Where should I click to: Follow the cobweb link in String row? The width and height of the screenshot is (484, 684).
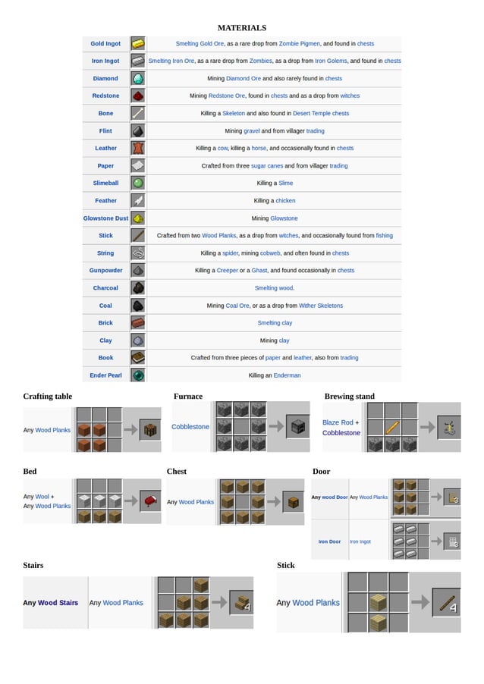270,253
